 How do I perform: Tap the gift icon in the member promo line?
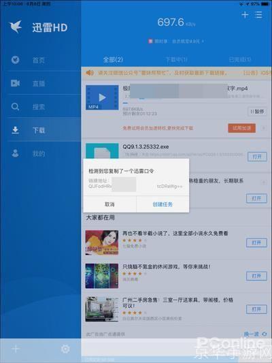(150, 42)
